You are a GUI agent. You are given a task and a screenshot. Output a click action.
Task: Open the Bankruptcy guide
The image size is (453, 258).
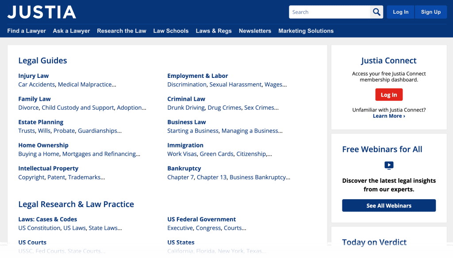184,168
